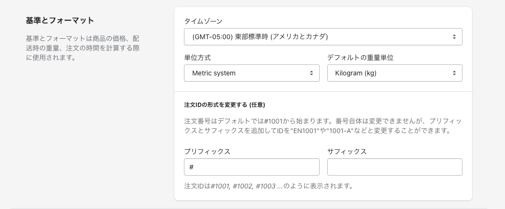Click the プリフィックス field label
This screenshot has width=505, height=209.
[x=207, y=151]
